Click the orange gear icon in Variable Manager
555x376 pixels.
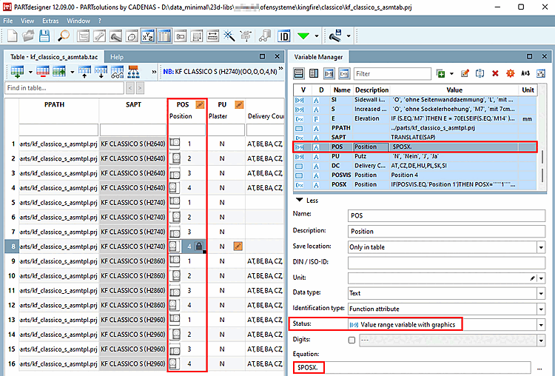click(510, 73)
